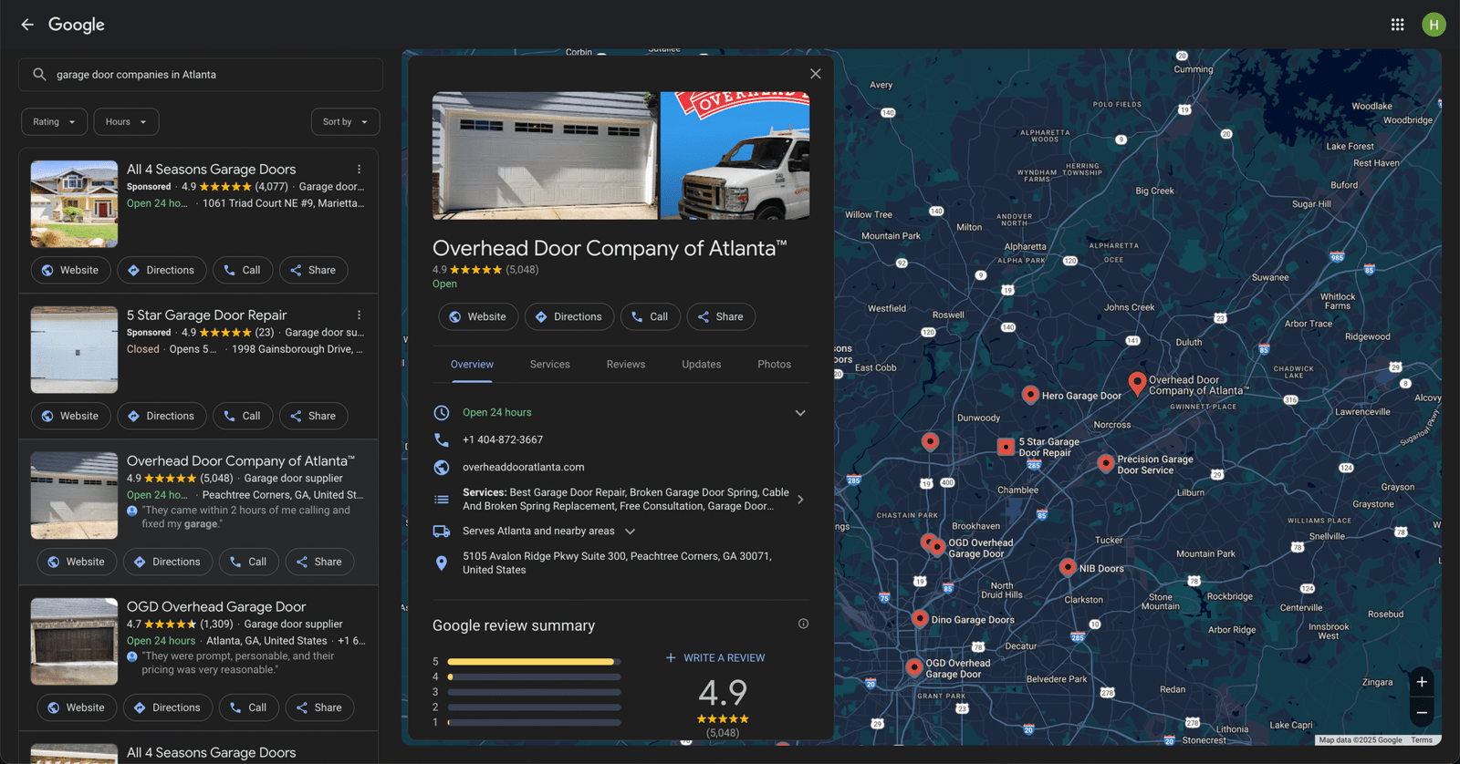1460x764 pixels.
Task: Click the Google logo
Action: click(77, 25)
